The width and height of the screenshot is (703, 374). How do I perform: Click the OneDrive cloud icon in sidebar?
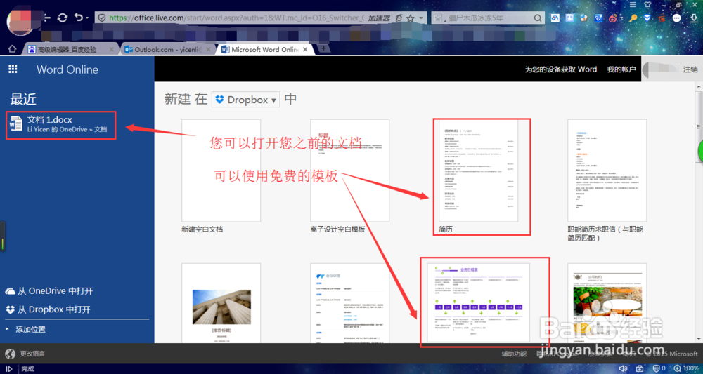click(x=10, y=291)
